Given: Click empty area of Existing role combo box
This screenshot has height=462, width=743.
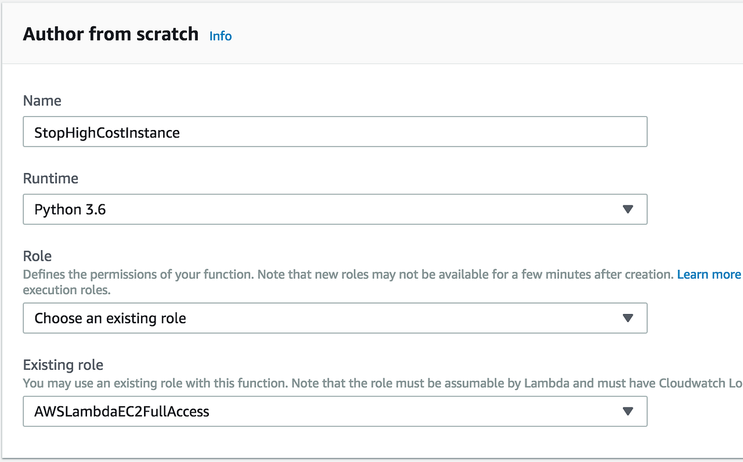Looking at the screenshot, I should pos(406,412).
